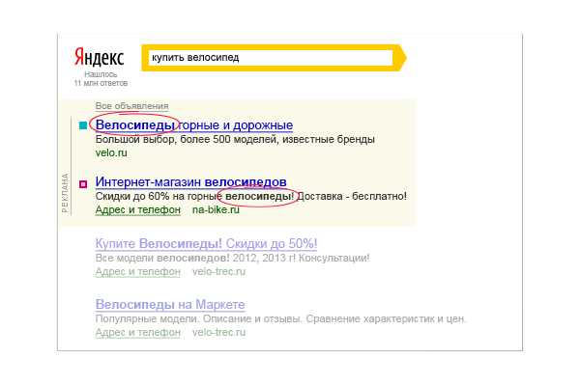Click the green velo.ru URL
This screenshot has height=386, width=580.
[x=111, y=152]
